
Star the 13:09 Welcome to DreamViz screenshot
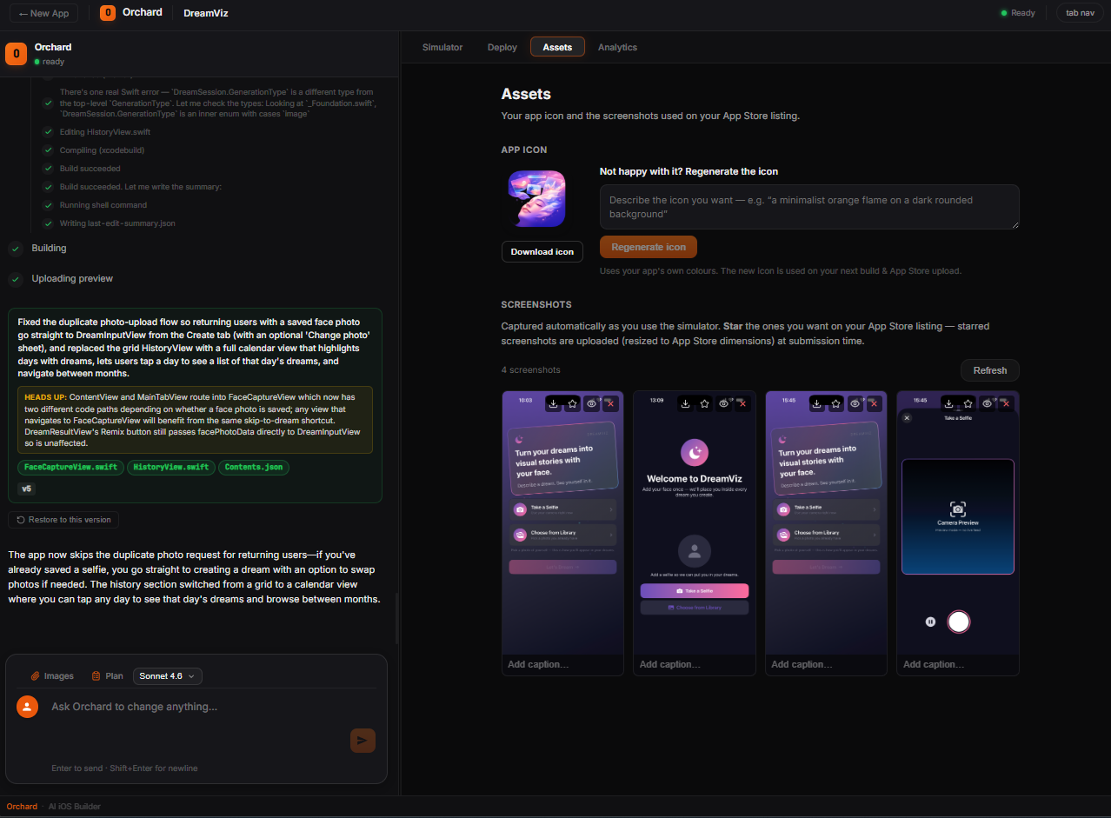[x=704, y=403]
